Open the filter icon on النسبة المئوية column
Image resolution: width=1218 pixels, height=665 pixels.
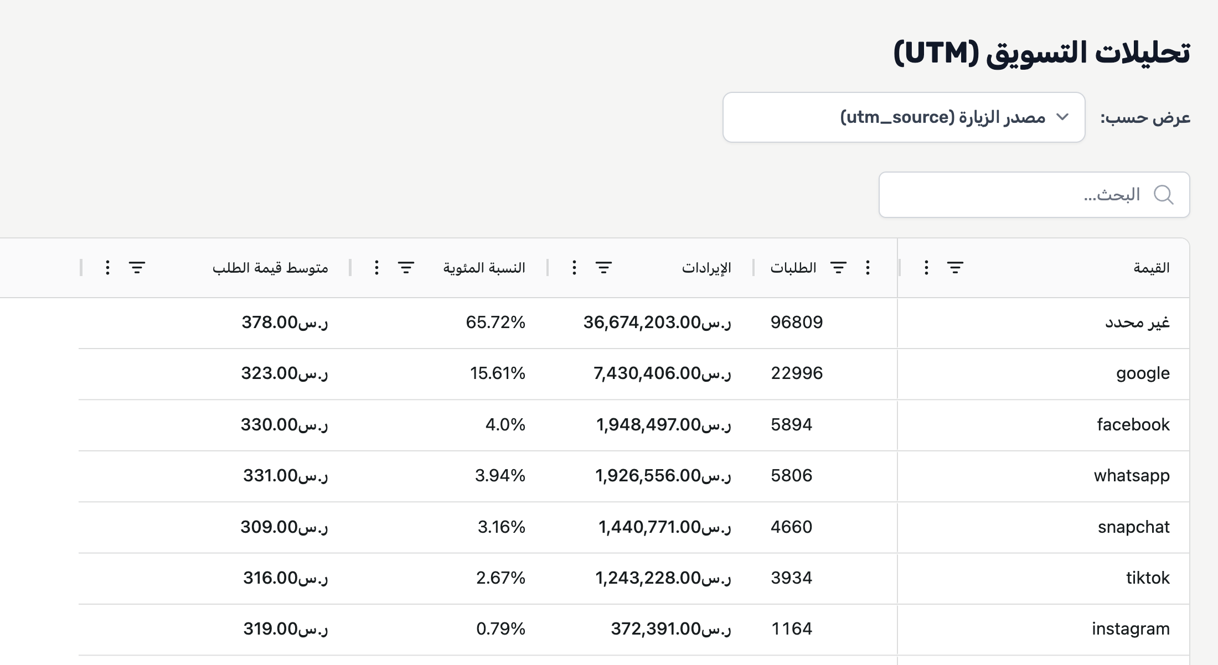(406, 267)
